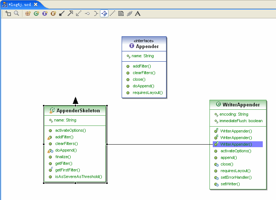This screenshot has height=200, width=276.
Task: Select addFilter() in Appender interface
Action: 142,66
